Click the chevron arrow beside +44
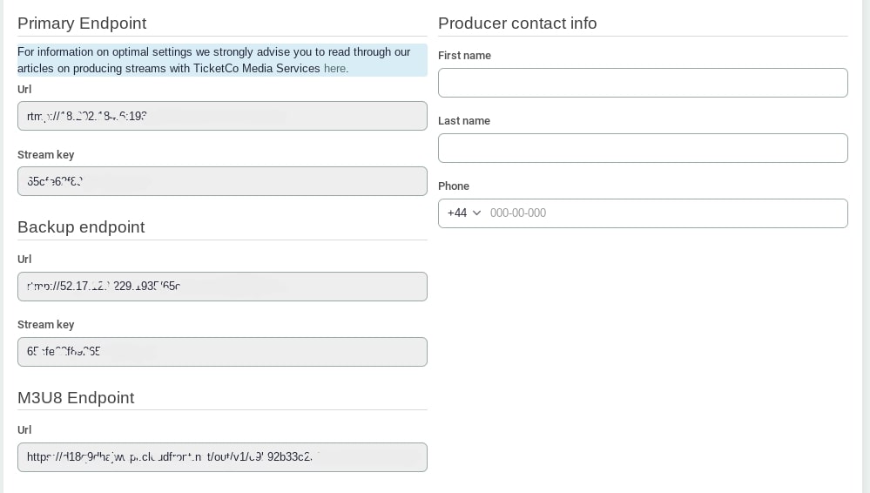Image resolution: width=870 pixels, height=493 pixels. [476, 213]
